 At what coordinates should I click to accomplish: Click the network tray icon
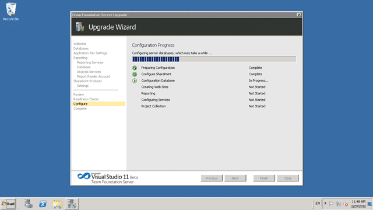click(339, 204)
